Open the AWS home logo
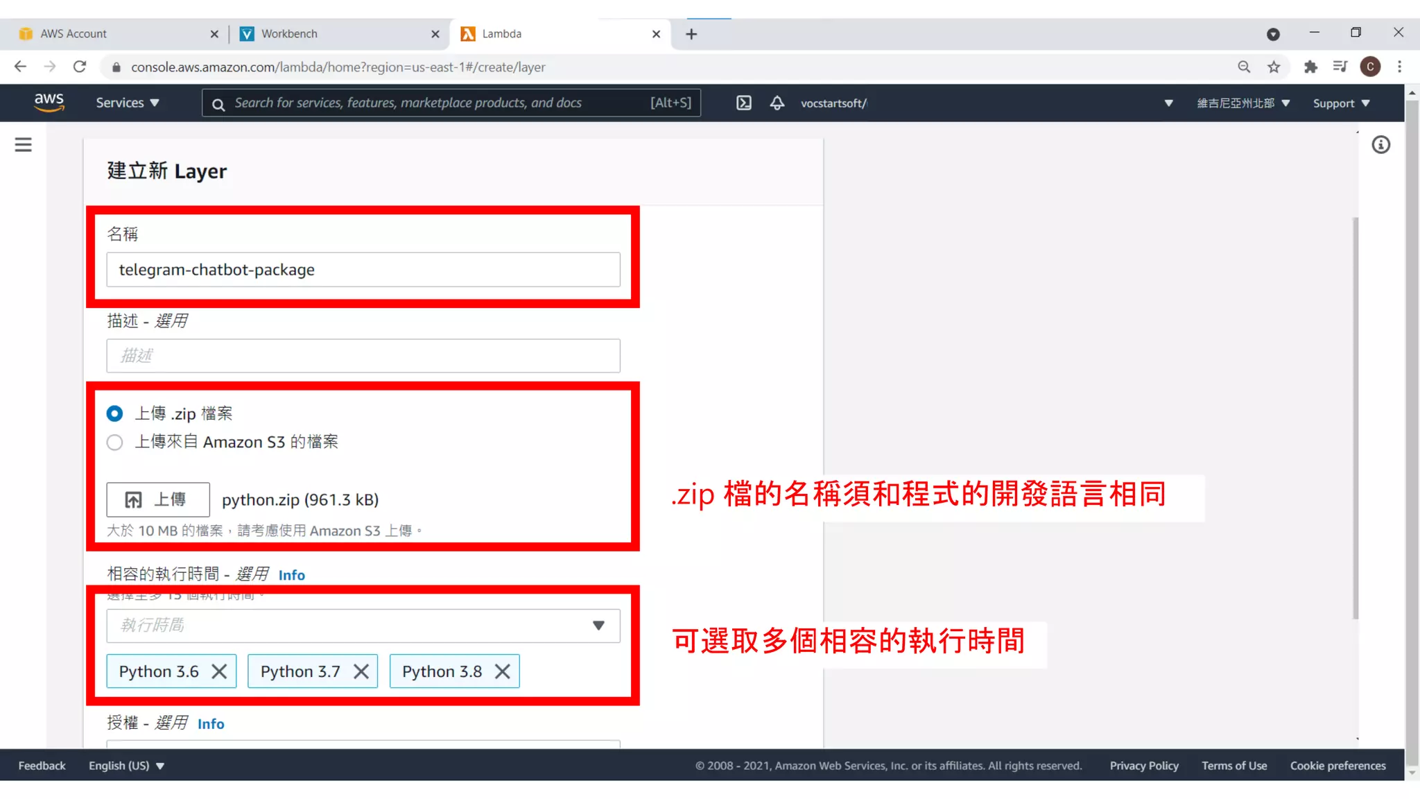 click(x=49, y=103)
